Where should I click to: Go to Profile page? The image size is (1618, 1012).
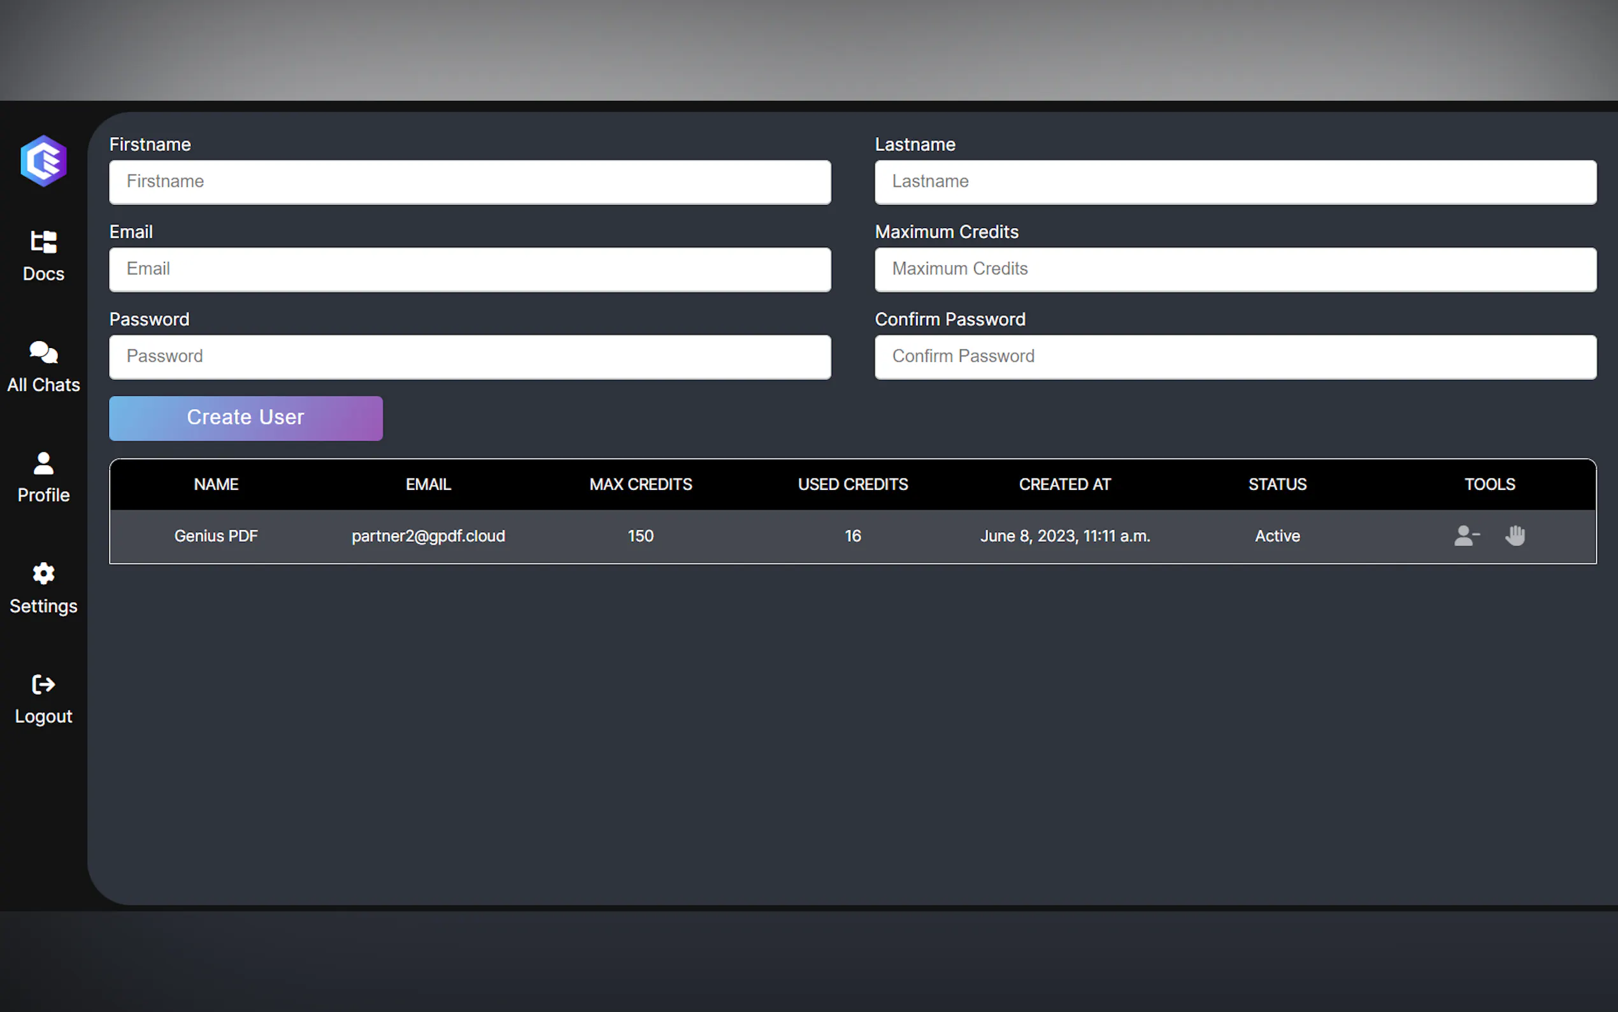pos(43,477)
